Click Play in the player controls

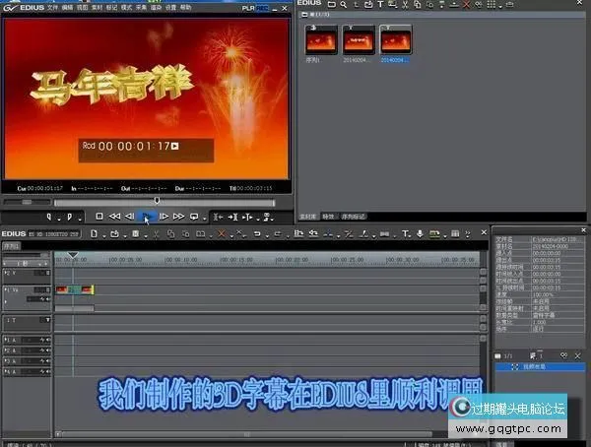tap(146, 217)
